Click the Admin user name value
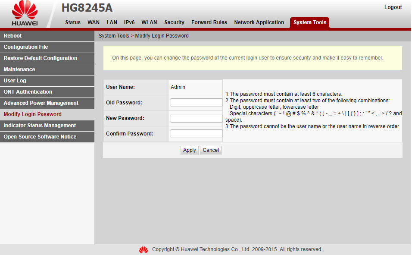The width and height of the screenshot is (412, 255). point(178,87)
